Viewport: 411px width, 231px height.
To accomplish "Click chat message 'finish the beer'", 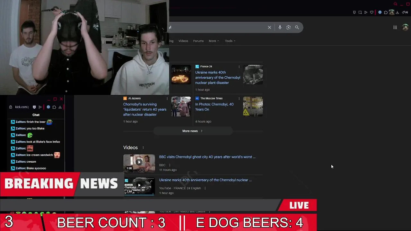I will pyautogui.click(x=36, y=122).
